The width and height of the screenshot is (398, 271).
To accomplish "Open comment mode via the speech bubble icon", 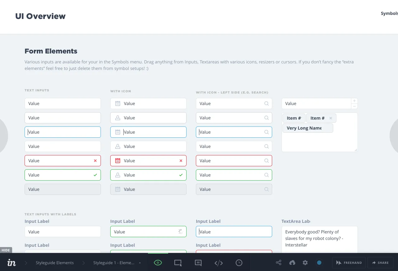I will click(x=198, y=263).
